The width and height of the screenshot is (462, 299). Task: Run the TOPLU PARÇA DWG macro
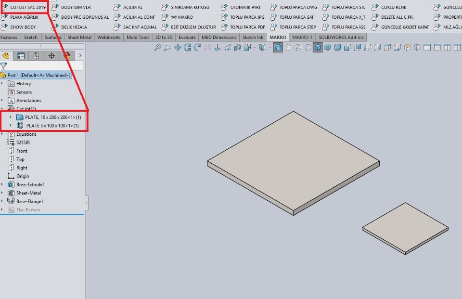coord(294,7)
